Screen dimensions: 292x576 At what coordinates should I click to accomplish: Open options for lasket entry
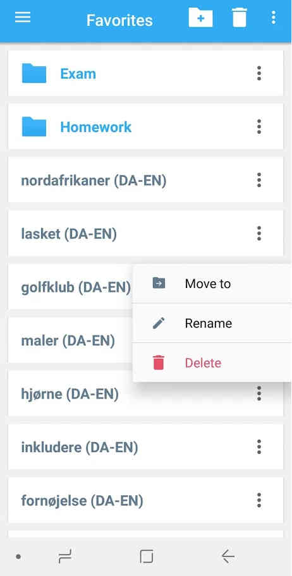259,233
